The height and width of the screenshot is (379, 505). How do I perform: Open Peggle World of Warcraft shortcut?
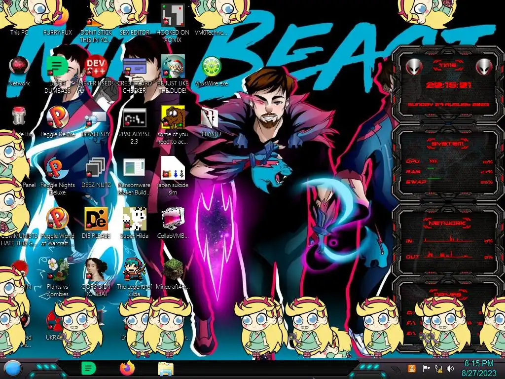pos(58,227)
